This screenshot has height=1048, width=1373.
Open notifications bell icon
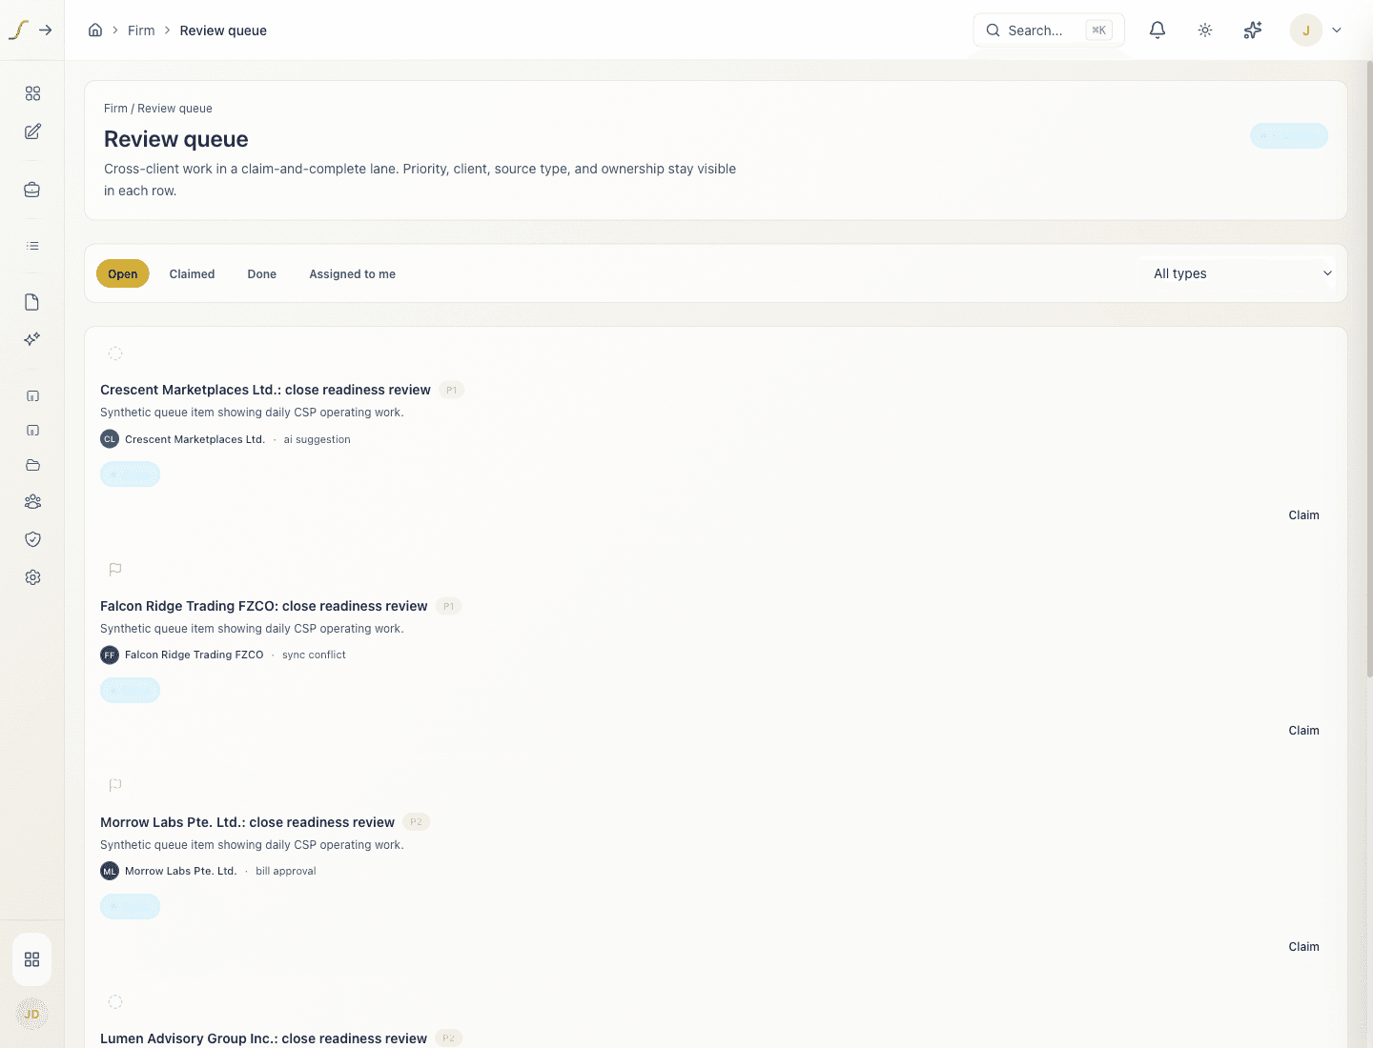1158,30
